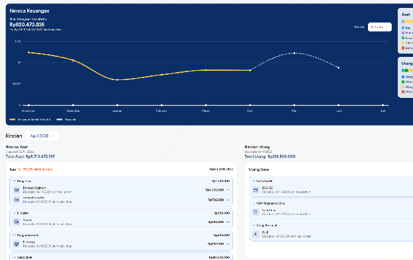
Task: Click the blue Kas swatch in Aset legend
Action: point(403,28)
